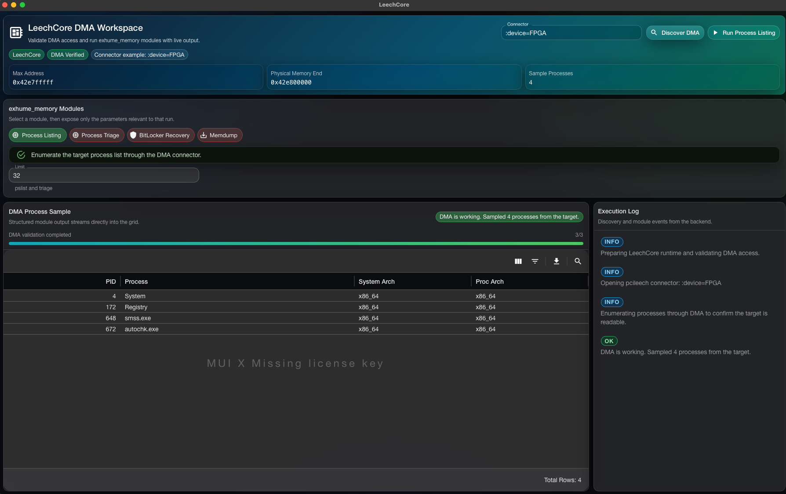Select the Process Triage module chip
The height and width of the screenshot is (494, 786).
tap(97, 135)
